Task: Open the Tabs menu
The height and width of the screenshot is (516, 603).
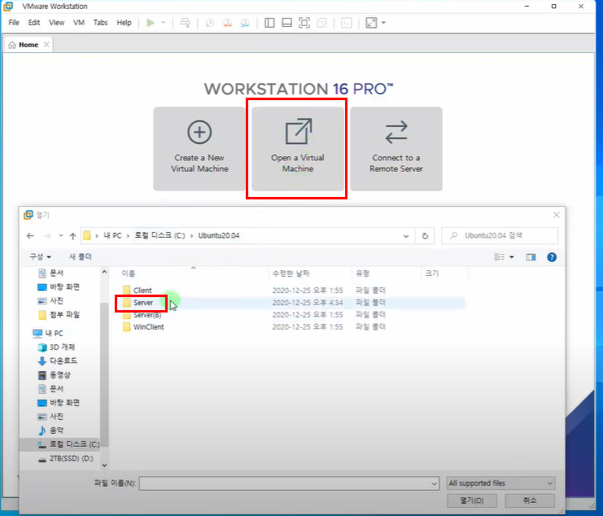Action: [100, 23]
